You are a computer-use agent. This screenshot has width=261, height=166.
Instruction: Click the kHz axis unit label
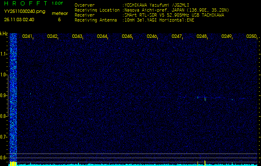pyautogui.click(x=4, y=34)
